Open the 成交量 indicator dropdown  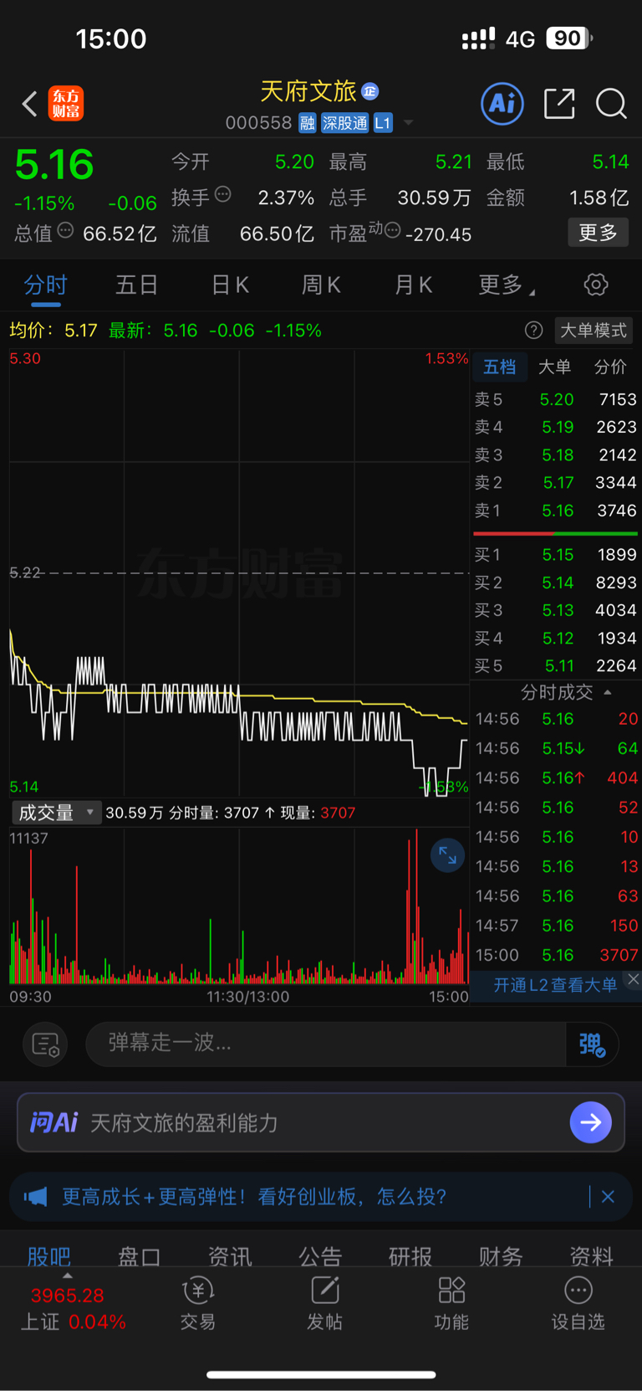click(x=56, y=813)
